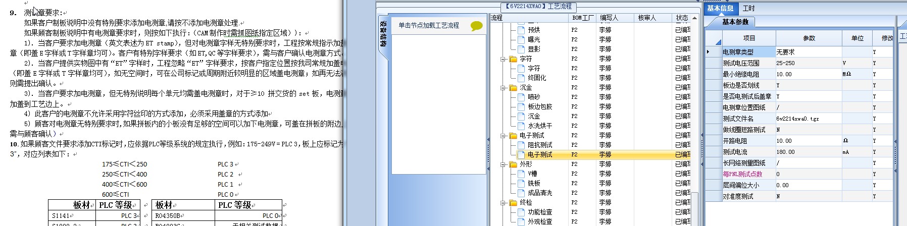Screen dimensions: 907x226
Task: Click the 是否电测试后盖章 parameter label
Action: (x=747, y=96)
